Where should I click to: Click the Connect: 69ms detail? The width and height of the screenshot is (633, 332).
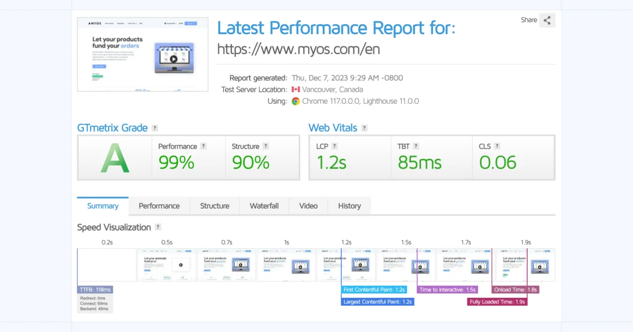tap(94, 304)
